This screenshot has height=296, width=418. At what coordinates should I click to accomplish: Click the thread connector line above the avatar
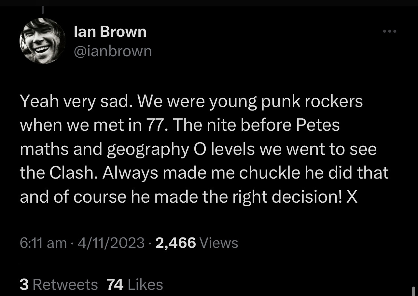(42, 10)
